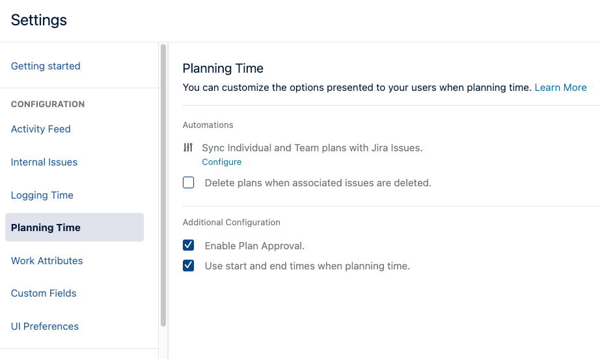Open the Learn More link

point(560,88)
